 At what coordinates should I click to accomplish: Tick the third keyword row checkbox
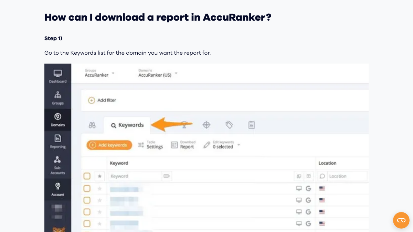pos(87,212)
